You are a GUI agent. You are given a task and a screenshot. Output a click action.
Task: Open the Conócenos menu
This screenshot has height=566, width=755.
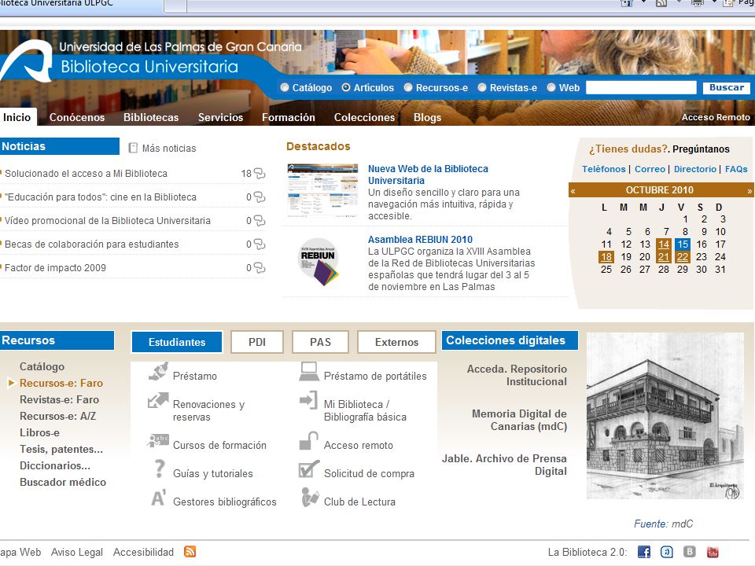[x=77, y=117]
